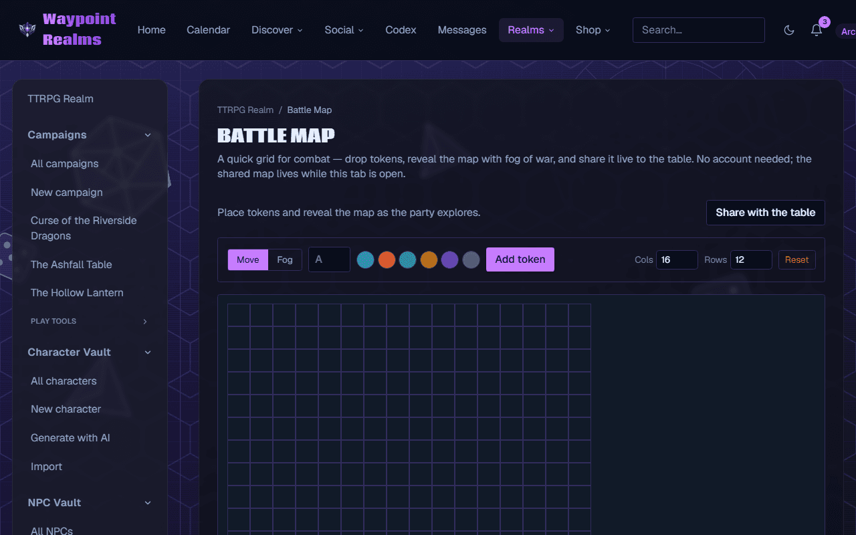
Task: Click Share with the table button
Action: coord(765,213)
